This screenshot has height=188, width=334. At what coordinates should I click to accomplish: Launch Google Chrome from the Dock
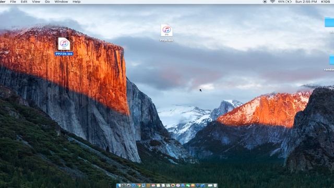coord(139,185)
